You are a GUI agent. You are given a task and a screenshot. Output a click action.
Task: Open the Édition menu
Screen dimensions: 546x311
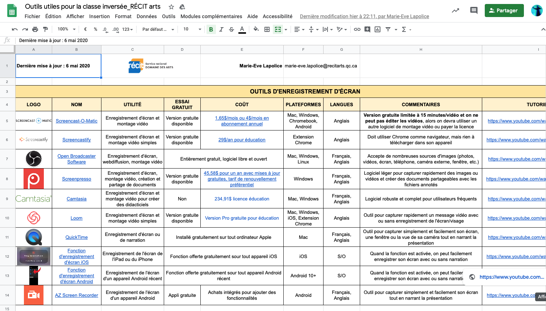pos(53,16)
